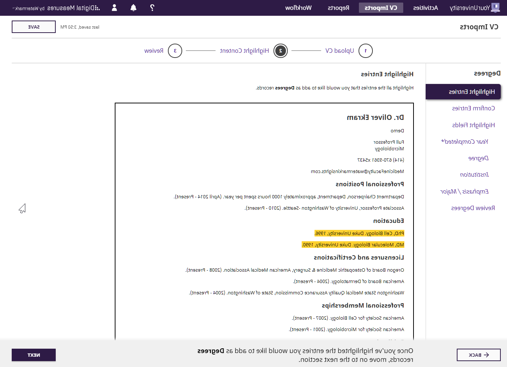
Task: Click highlighted MD, Molecular Biology entry
Action: coord(353,245)
